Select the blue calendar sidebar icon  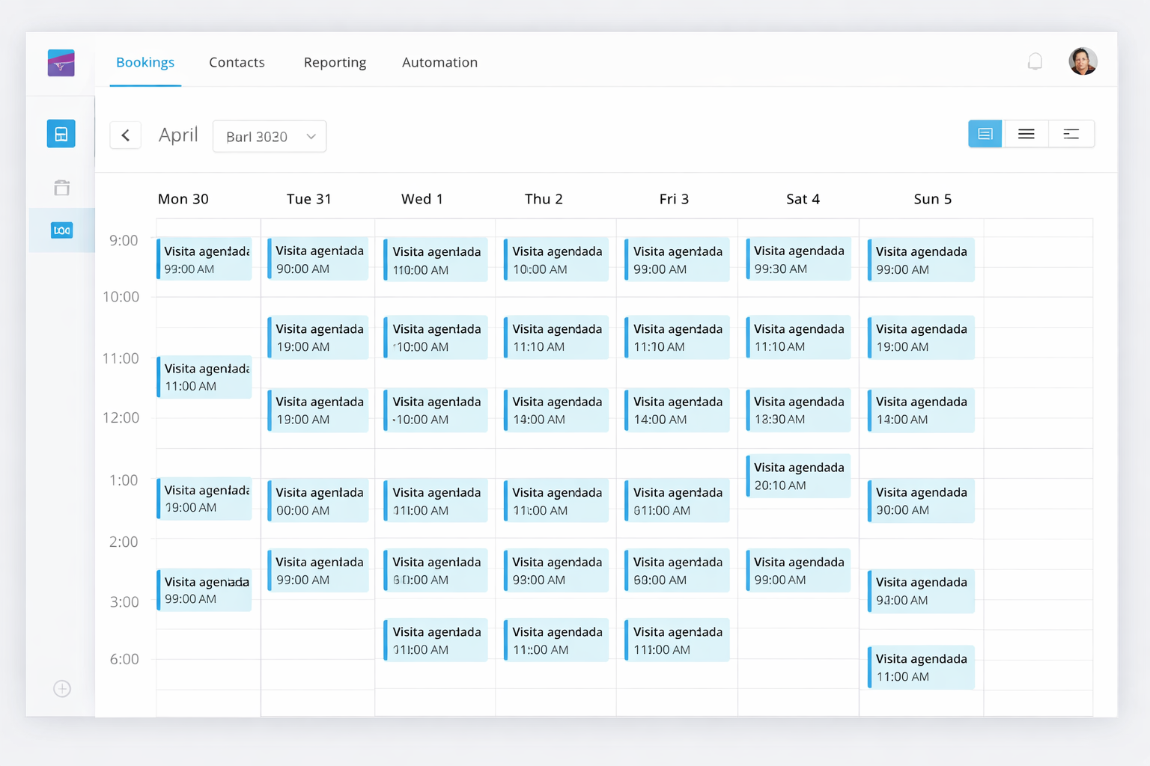[61, 134]
